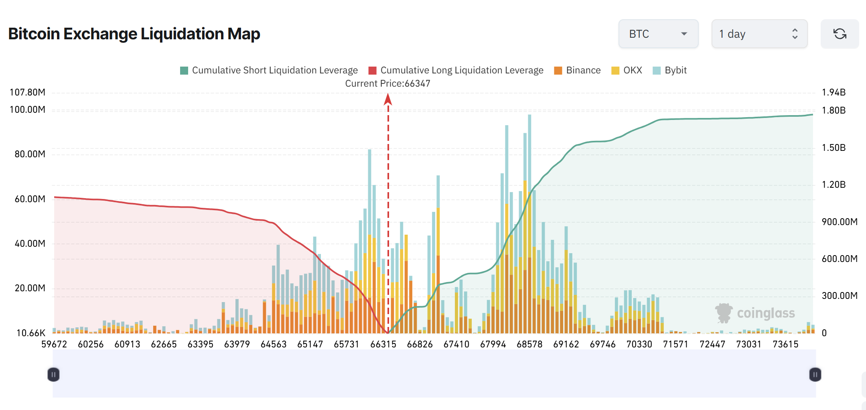Viewport: 866px width, 410px height.
Task: Click the orange Binance legend square
Action: [x=558, y=70]
